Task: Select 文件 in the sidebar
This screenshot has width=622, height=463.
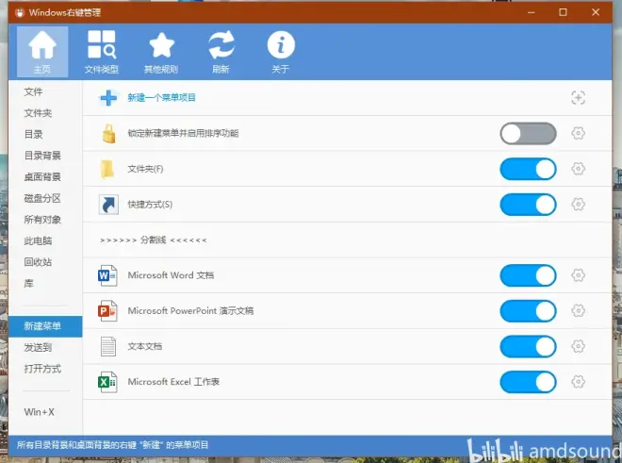Action: coord(33,91)
